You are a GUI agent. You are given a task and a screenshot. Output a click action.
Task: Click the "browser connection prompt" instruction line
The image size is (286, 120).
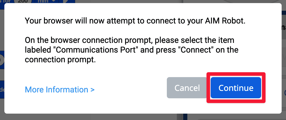tap(129, 40)
